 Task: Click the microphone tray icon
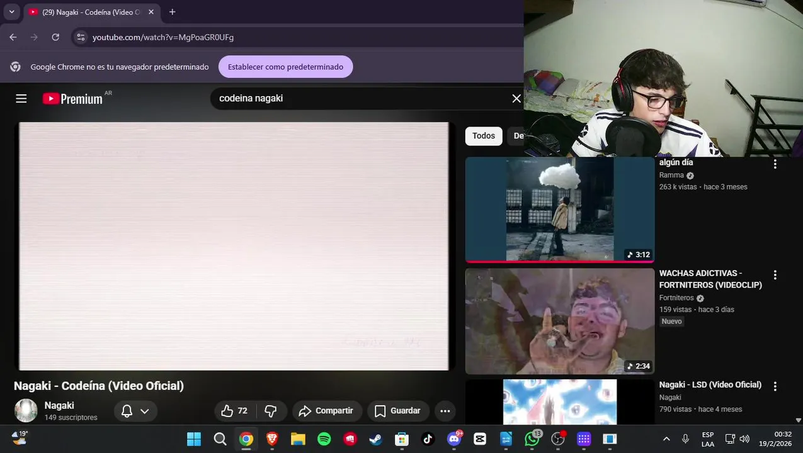pyautogui.click(x=685, y=439)
